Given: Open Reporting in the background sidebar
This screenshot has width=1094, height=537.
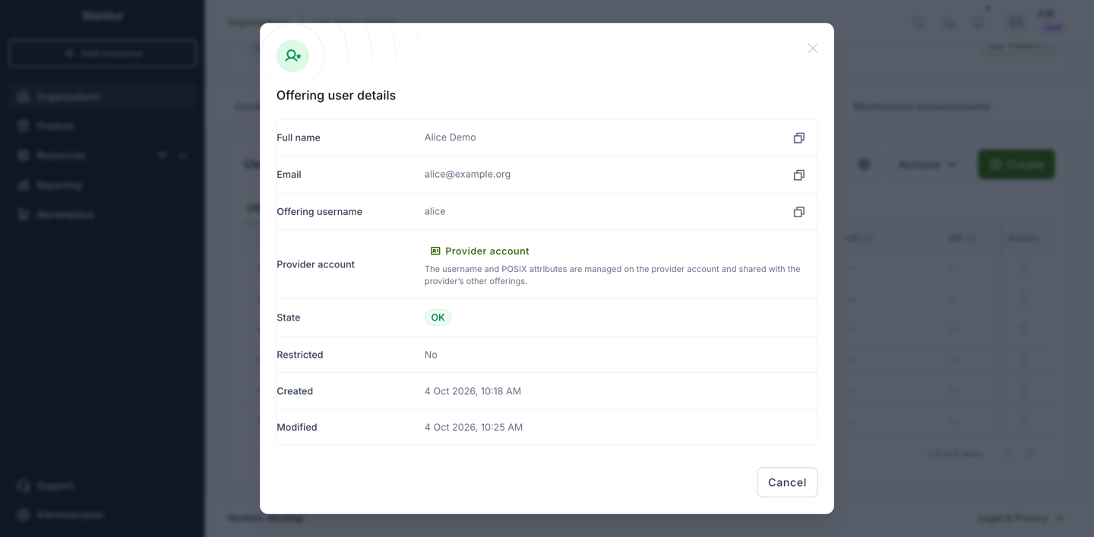Looking at the screenshot, I should [x=103, y=185].
